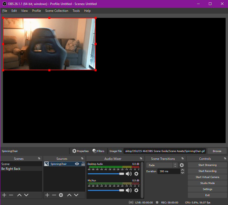The height and width of the screenshot is (205, 228).
Task: Open Filters for the SpinningChair source
Action: 98,151
